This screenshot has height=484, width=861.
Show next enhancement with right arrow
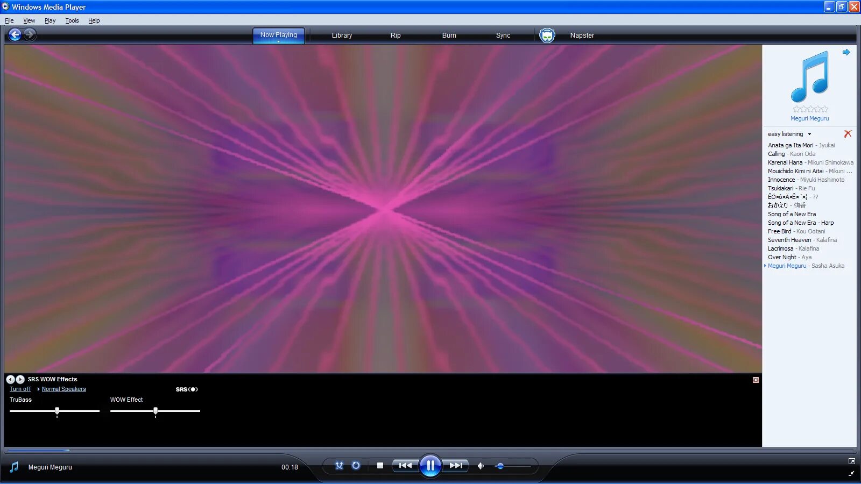[x=20, y=379]
